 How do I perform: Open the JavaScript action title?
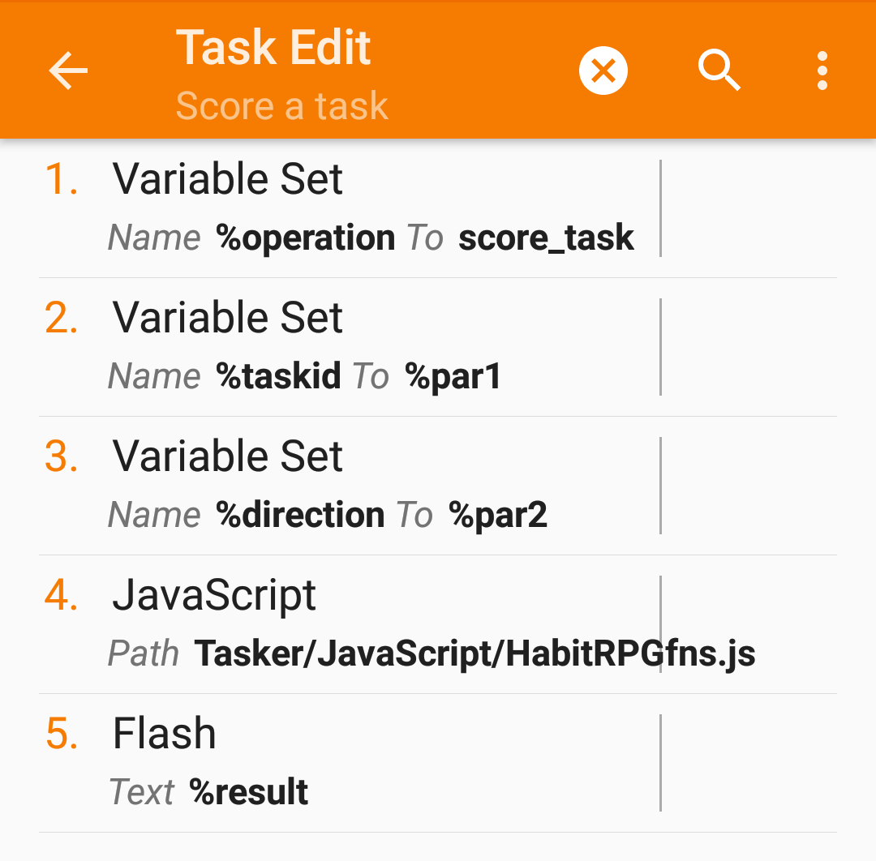pos(214,596)
